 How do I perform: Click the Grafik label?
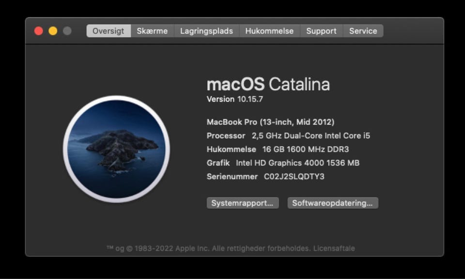(218, 163)
